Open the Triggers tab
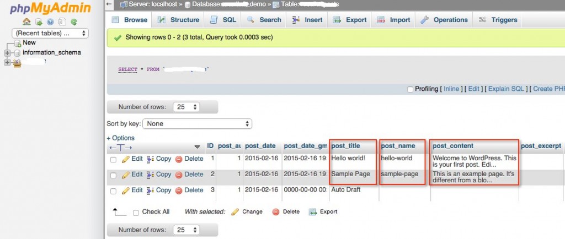 pyautogui.click(x=498, y=20)
